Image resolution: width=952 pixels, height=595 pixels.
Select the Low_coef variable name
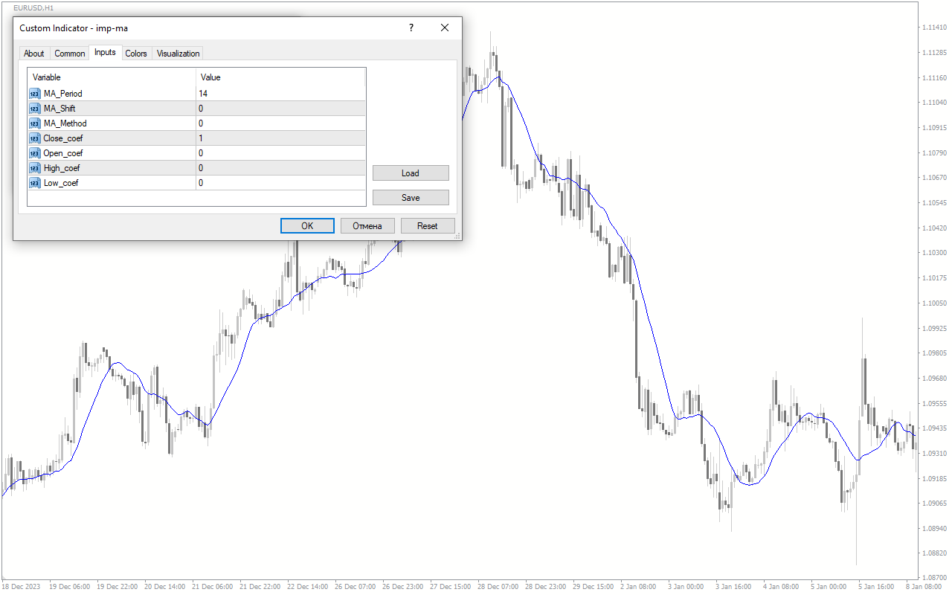61,183
